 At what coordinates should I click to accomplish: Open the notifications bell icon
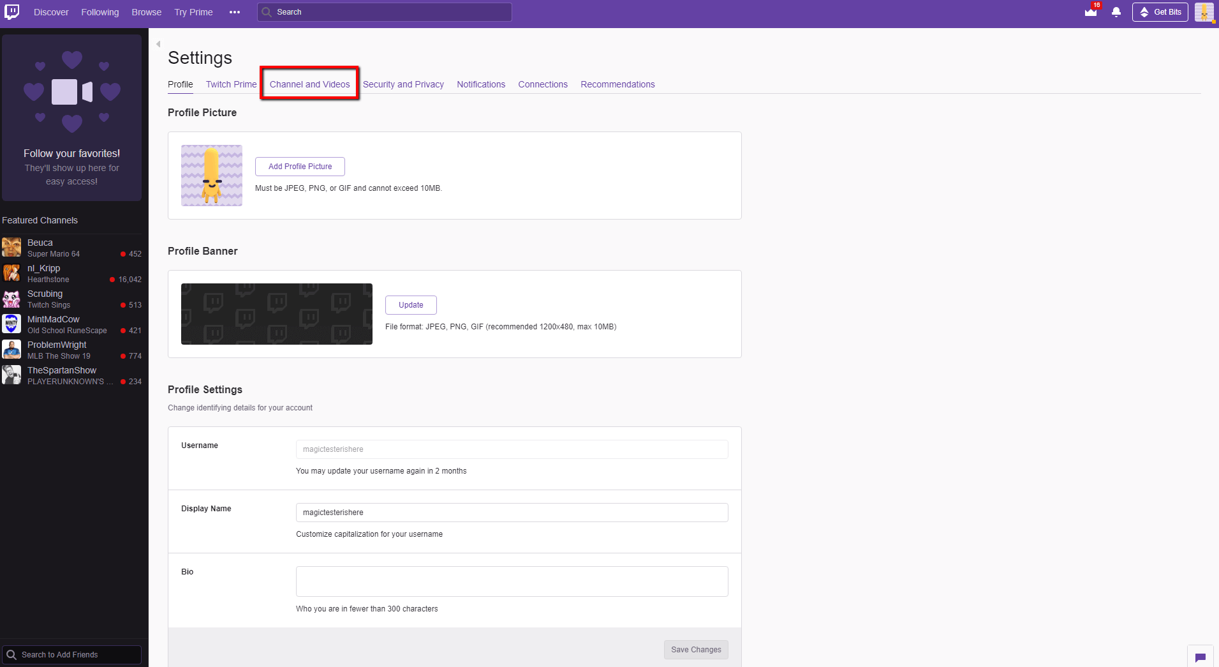1116,12
